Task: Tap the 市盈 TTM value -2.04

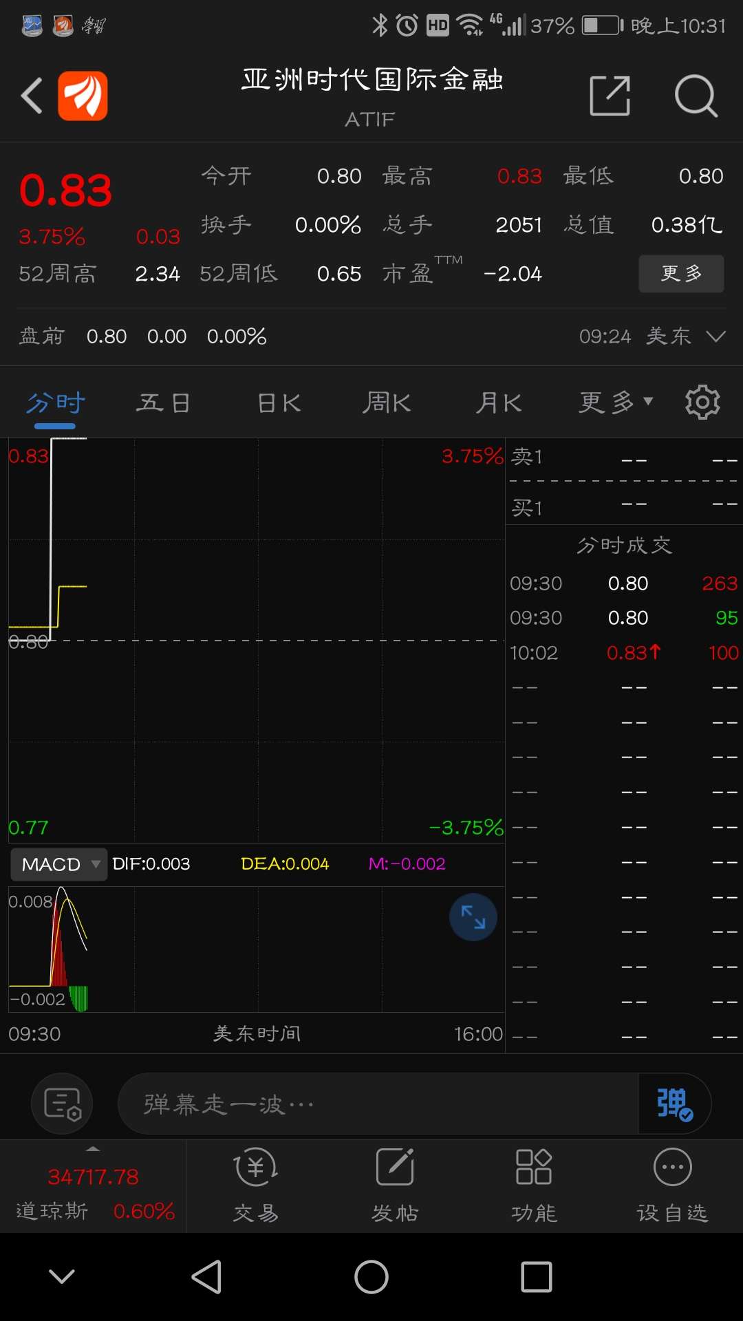Action: coord(513,274)
